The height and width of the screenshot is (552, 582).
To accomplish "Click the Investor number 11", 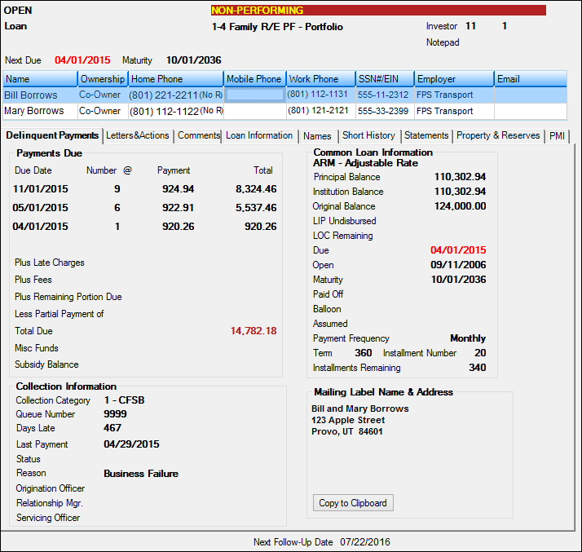I will (x=470, y=26).
